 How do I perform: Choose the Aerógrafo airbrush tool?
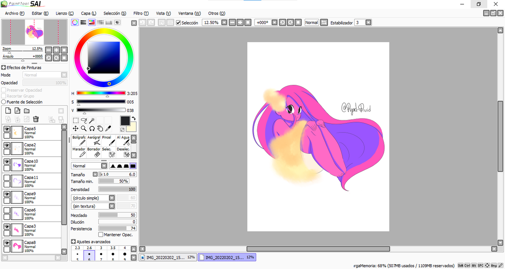coord(94,140)
